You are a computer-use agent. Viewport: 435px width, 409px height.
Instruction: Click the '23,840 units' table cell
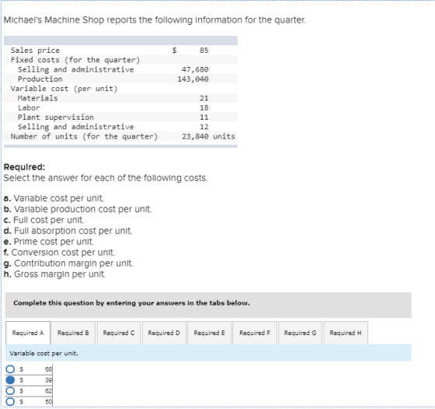(208, 136)
